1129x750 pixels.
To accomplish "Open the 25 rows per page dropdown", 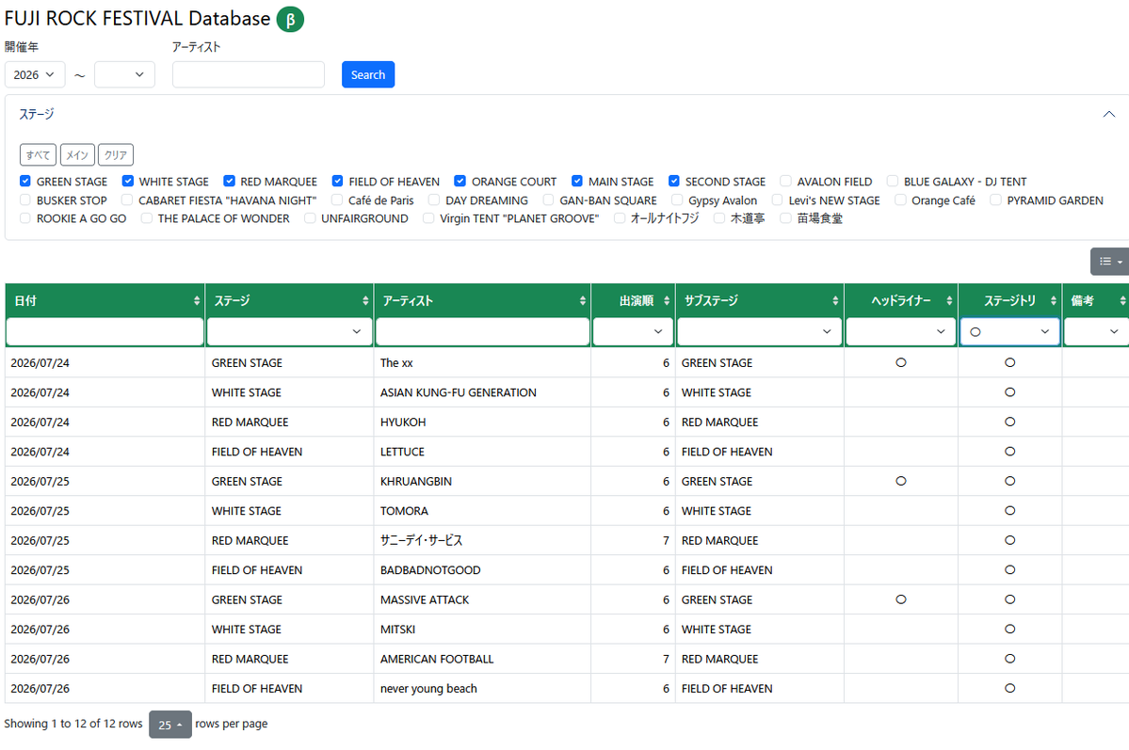I will pos(169,724).
